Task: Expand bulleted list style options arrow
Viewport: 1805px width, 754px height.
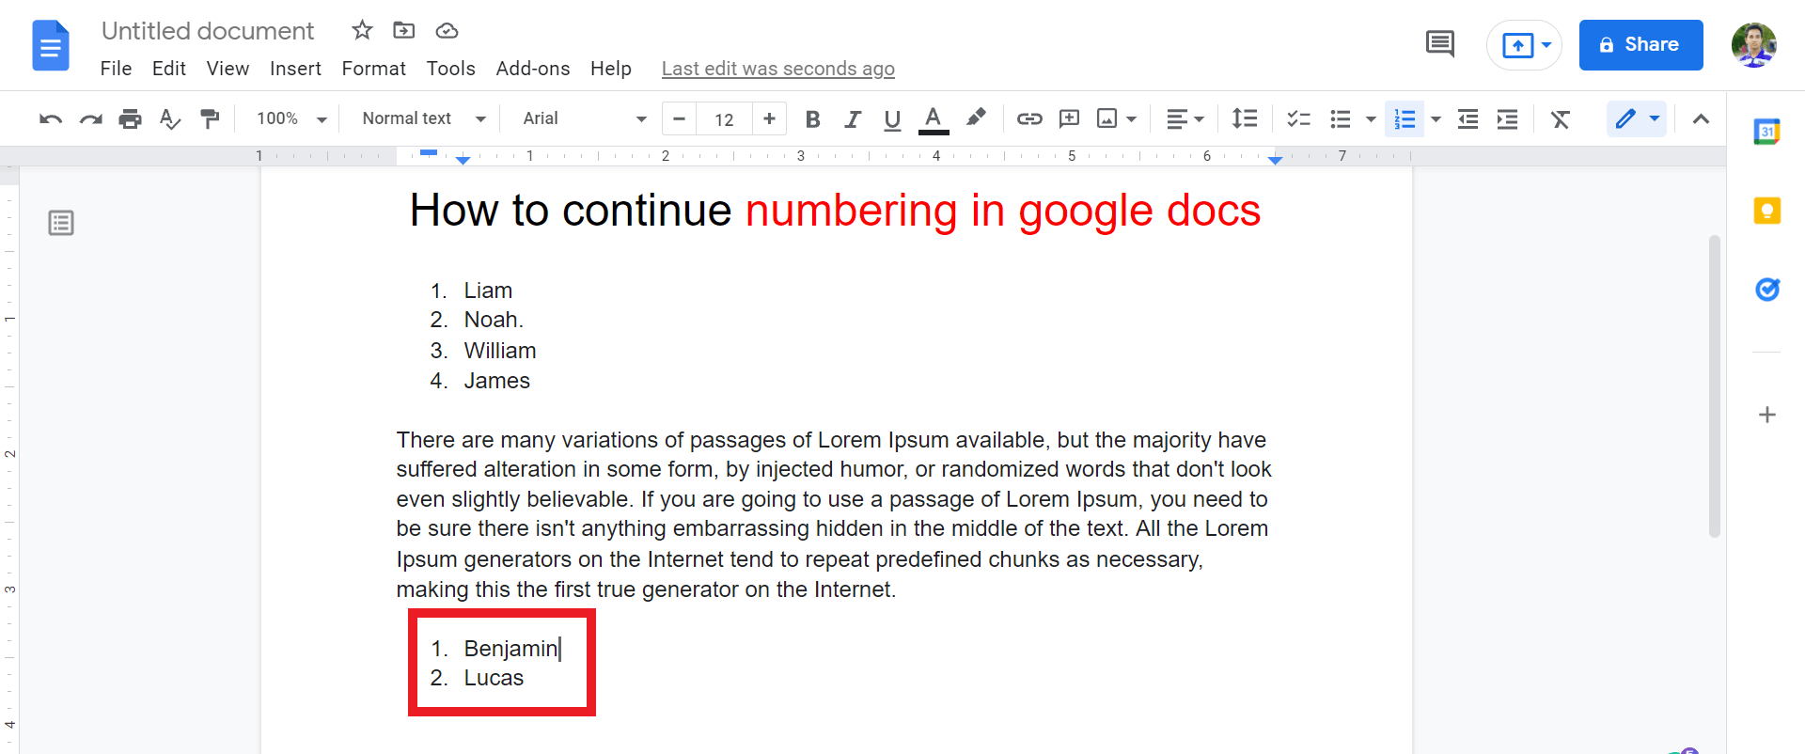Action: pyautogui.click(x=1371, y=119)
